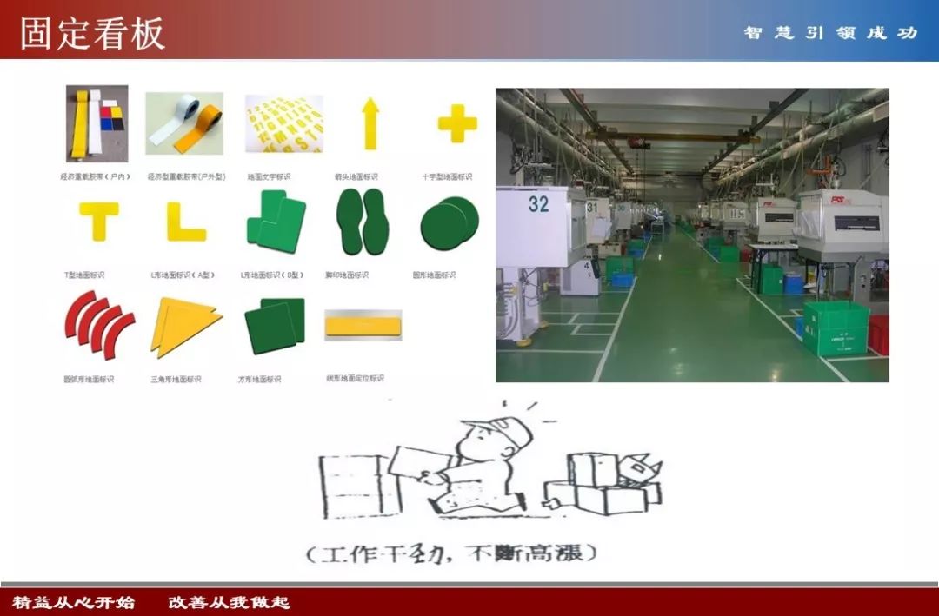Click the green circular floor marker
Viewport: 939px width, 616px height.
point(449,222)
